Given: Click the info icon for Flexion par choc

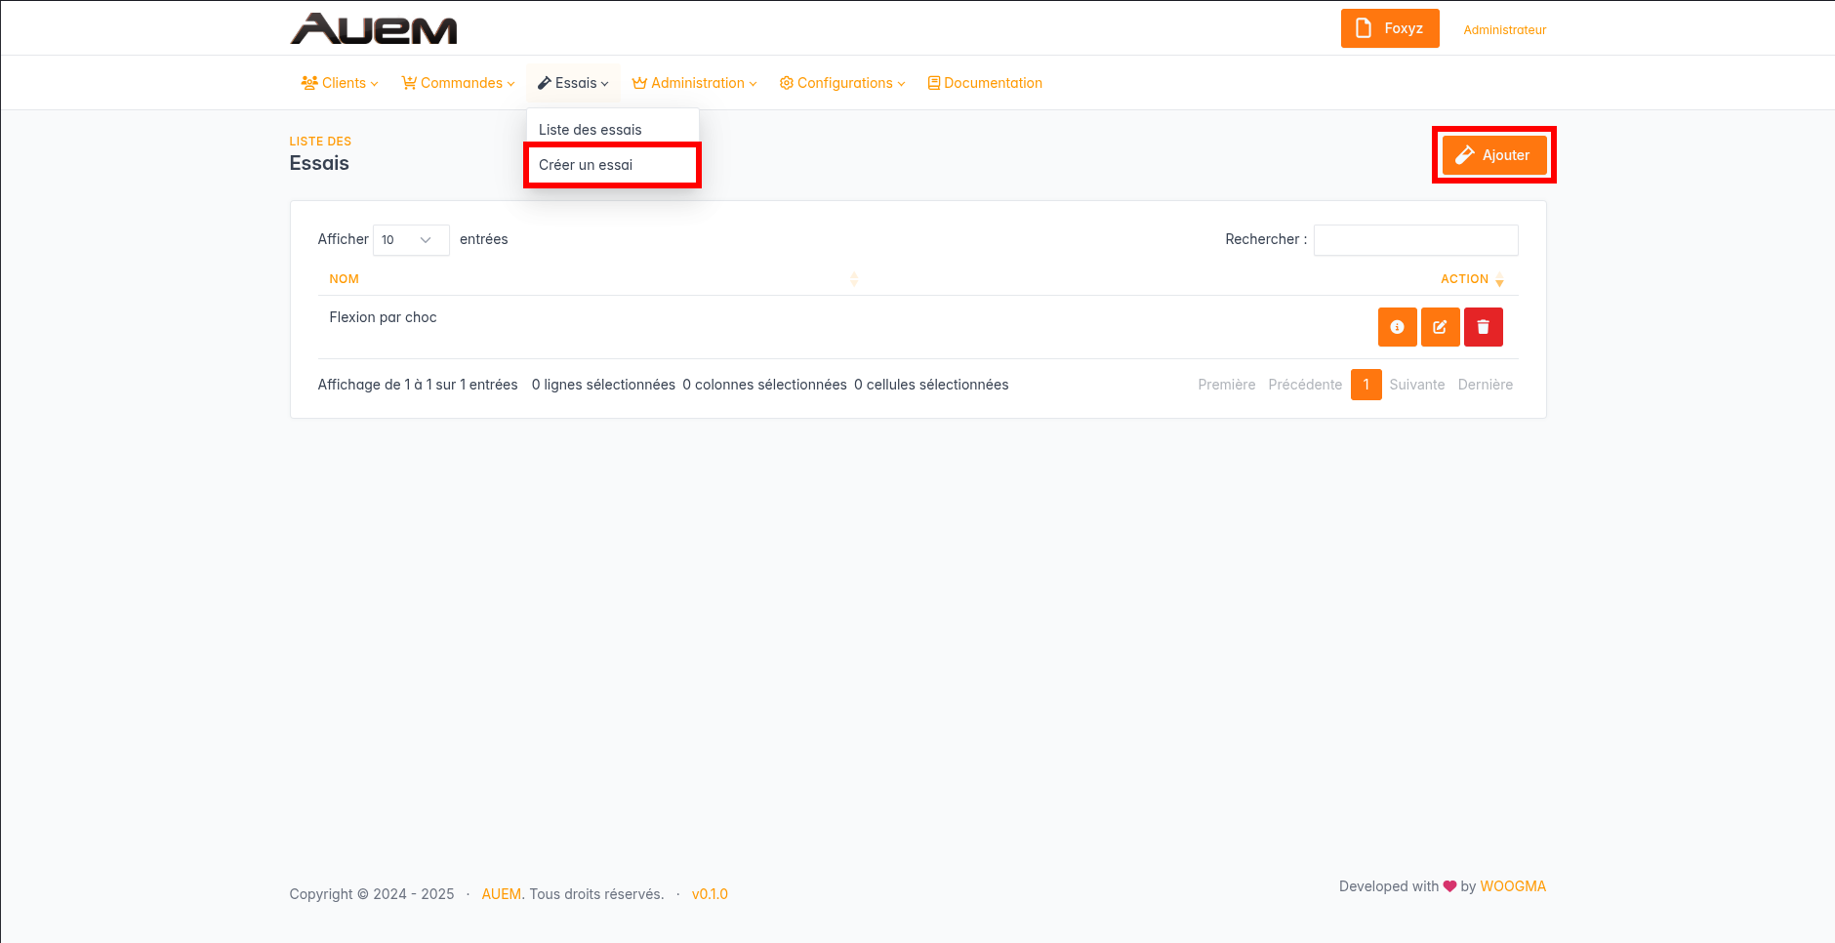Looking at the screenshot, I should point(1397,327).
